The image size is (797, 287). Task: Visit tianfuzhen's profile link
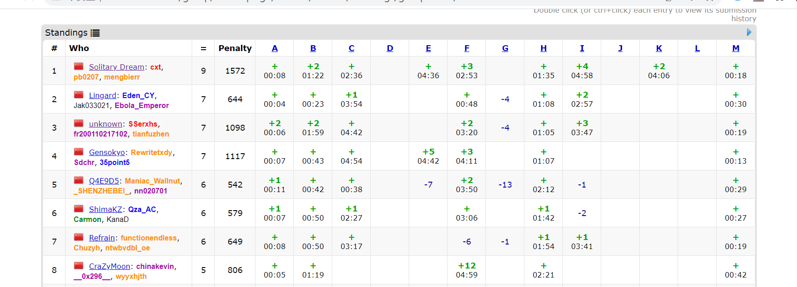(151, 134)
